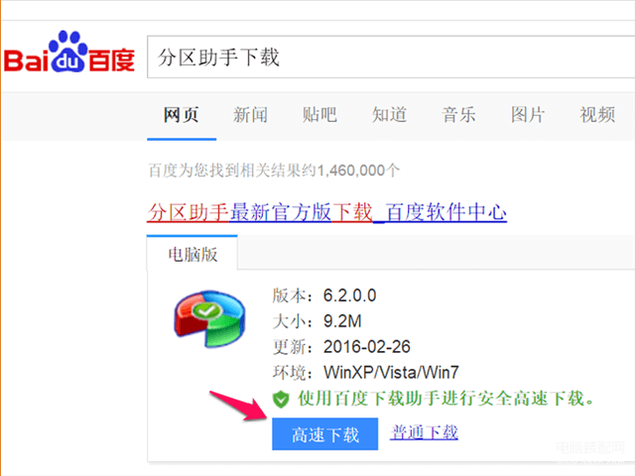Click the result count 1,460,000 text
The image size is (635, 476).
pos(350,171)
